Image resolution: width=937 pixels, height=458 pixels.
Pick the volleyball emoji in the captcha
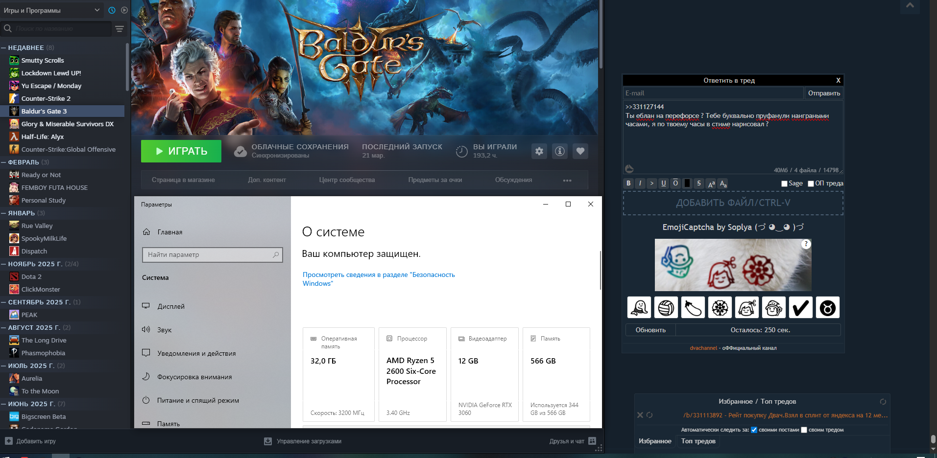(x=666, y=307)
